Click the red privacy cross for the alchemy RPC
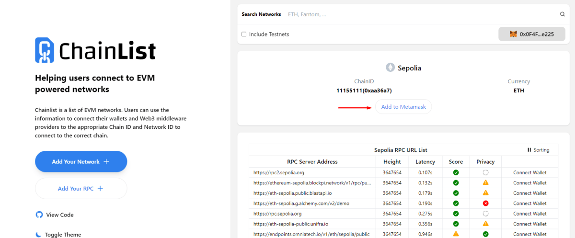The width and height of the screenshot is (575, 238). (x=485, y=203)
